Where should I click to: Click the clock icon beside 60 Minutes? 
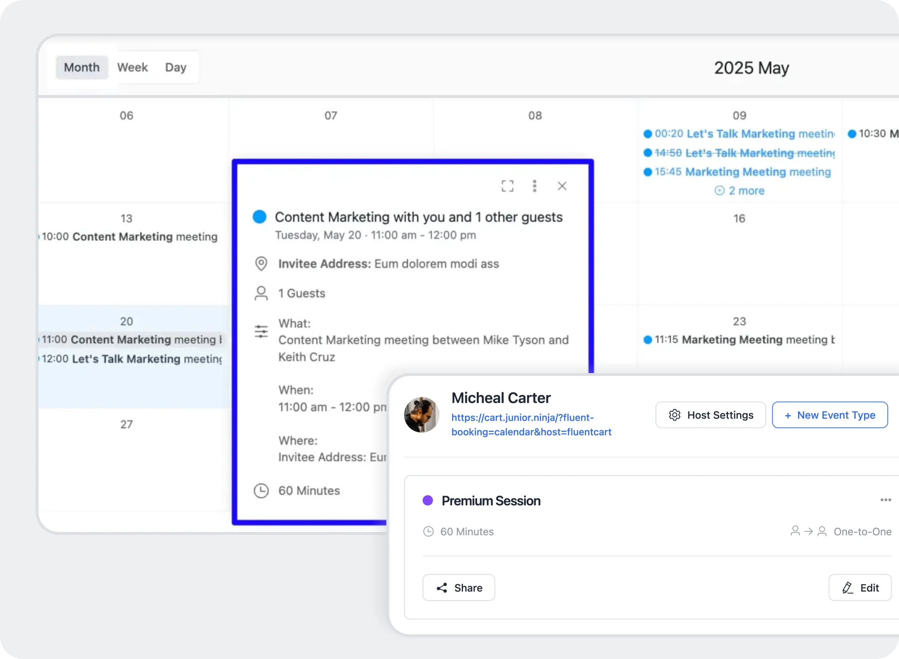pos(261,490)
